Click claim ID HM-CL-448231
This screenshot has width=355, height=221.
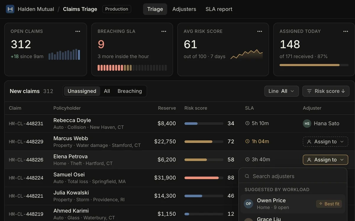pyautogui.click(x=26, y=123)
